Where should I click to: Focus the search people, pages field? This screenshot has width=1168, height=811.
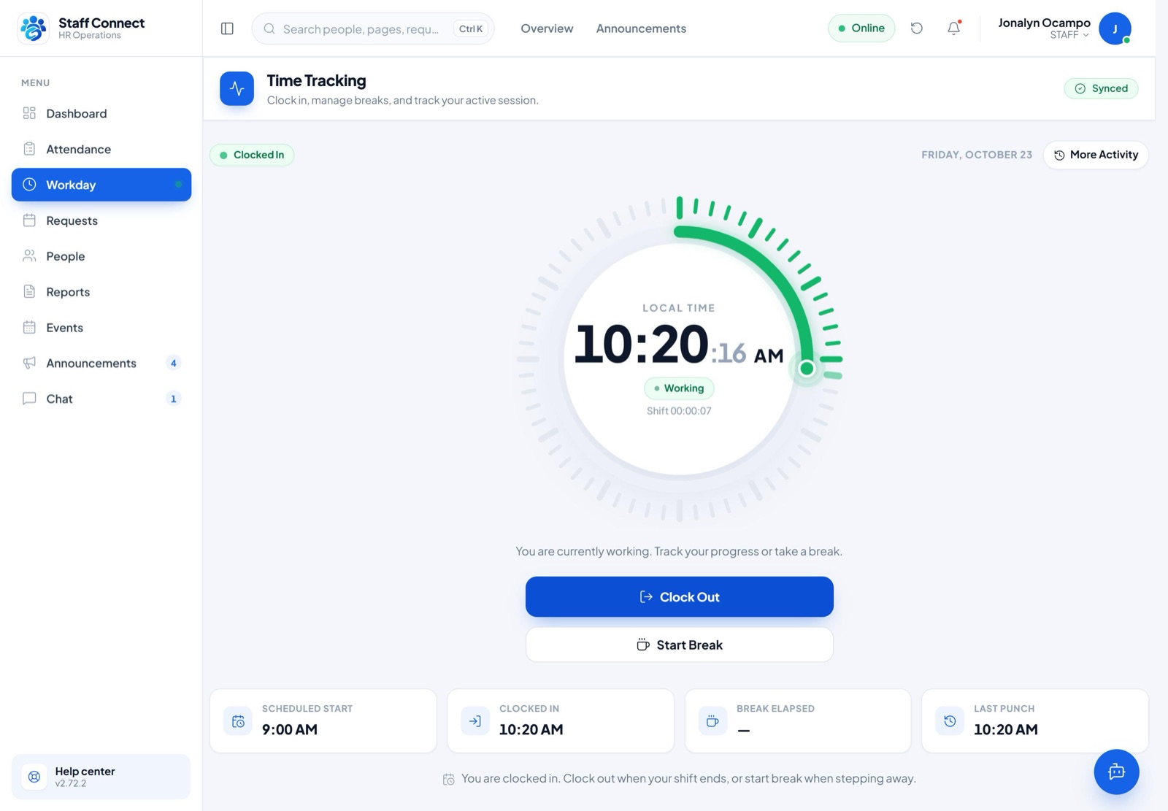click(x=373, y=28)
